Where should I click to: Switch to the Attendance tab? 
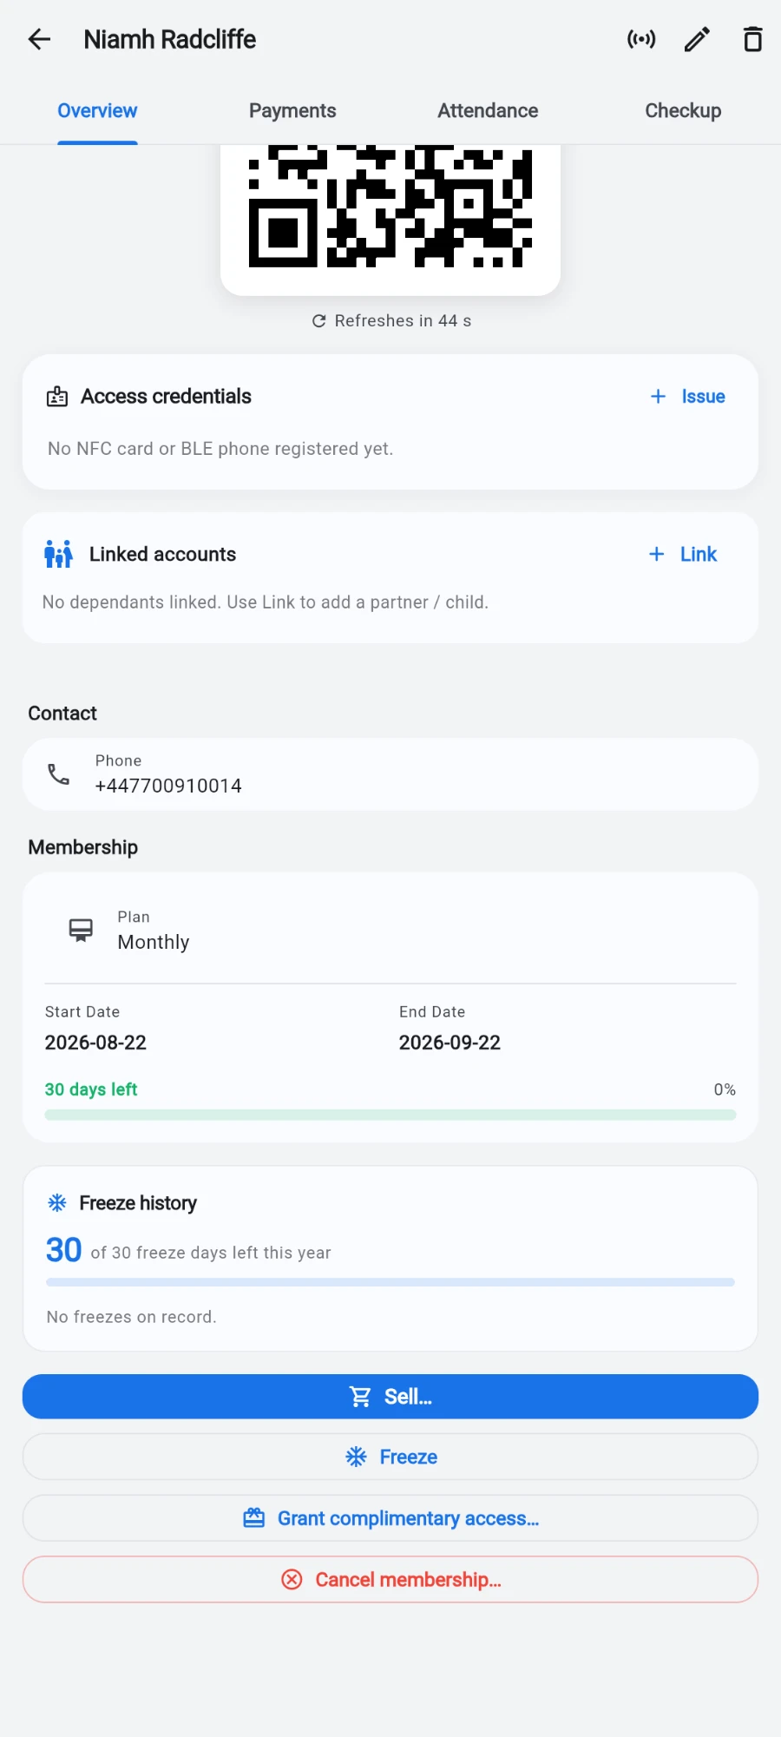[488, 111]
